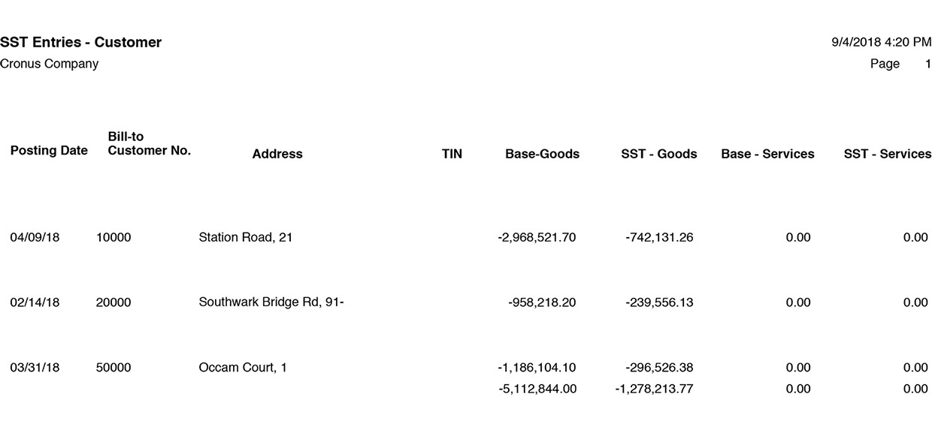Click the total SST Goods -1,278,213.77

654,389
